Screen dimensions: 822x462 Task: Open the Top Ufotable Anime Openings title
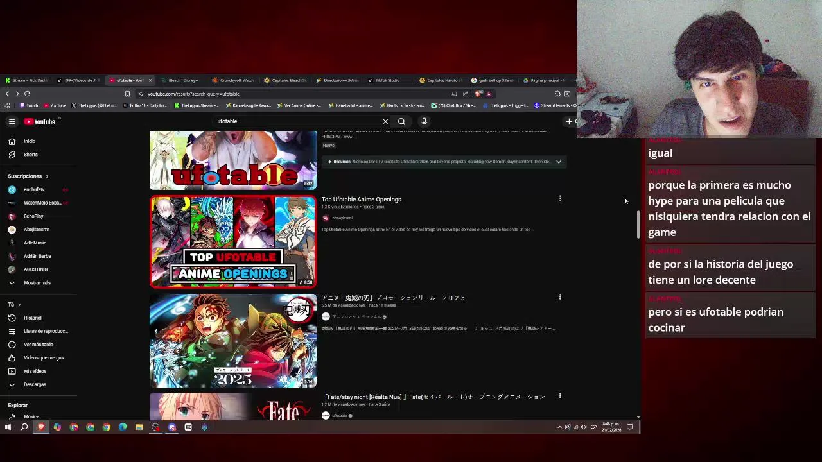coord(362,200)
